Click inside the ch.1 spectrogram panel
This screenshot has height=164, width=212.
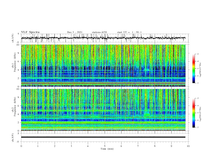(x=103, y=65)
